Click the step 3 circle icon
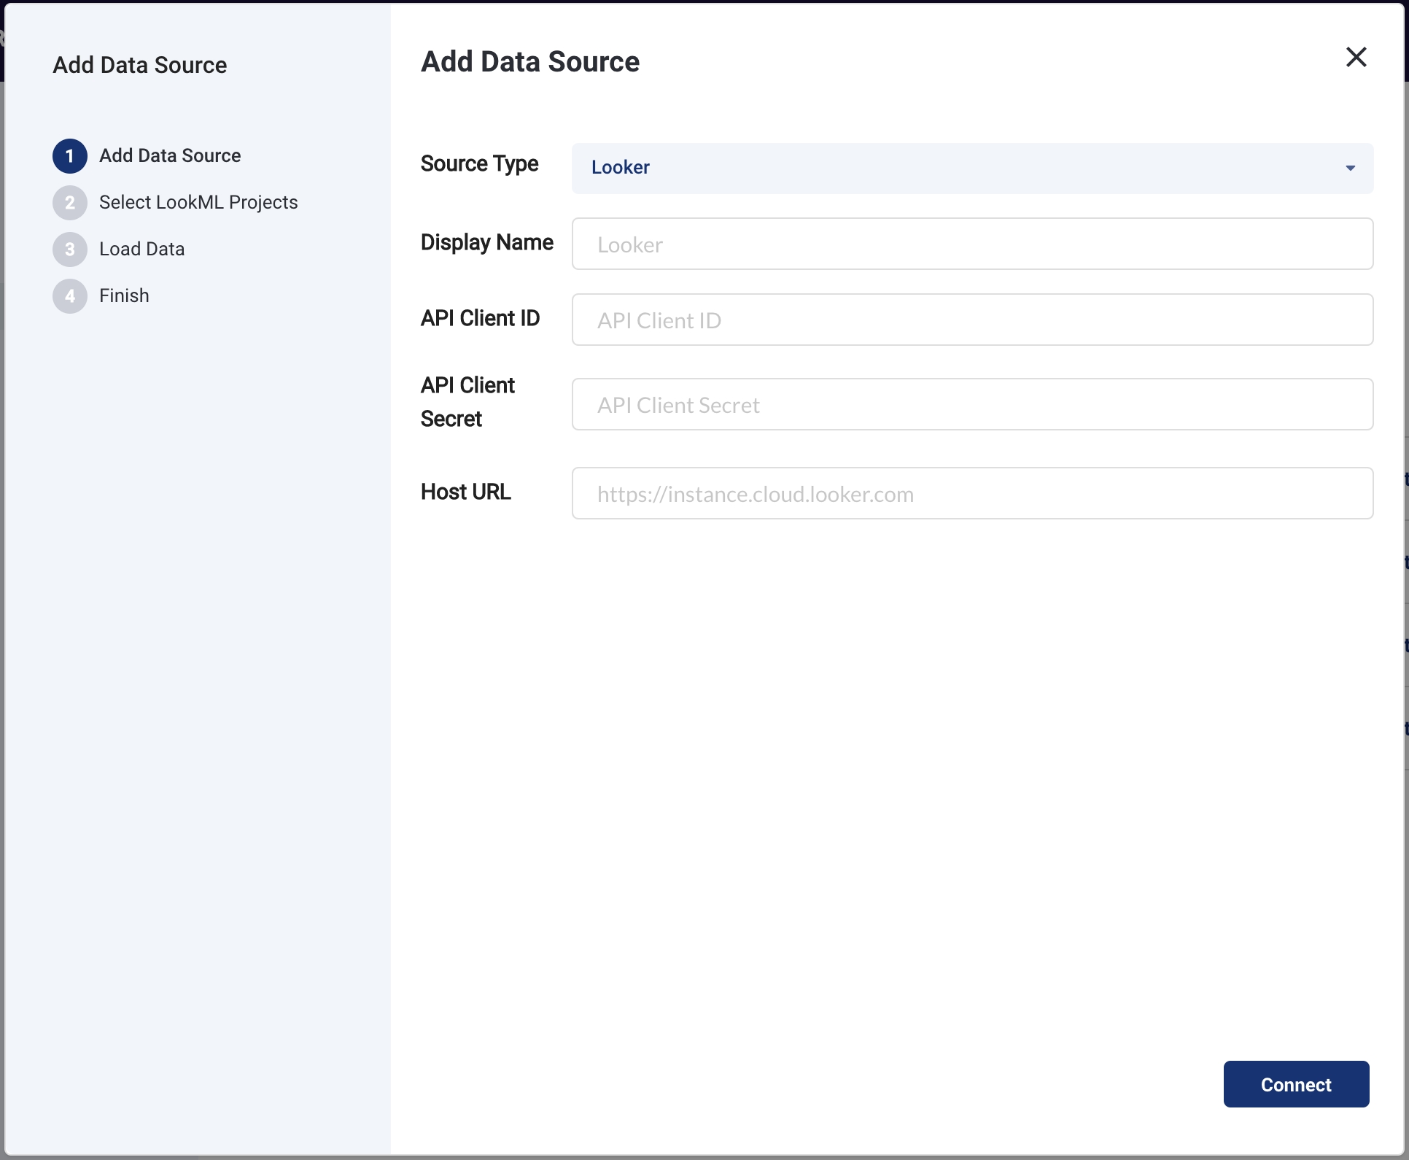The image size is (1409, 1160). click(x=70, y=250)
